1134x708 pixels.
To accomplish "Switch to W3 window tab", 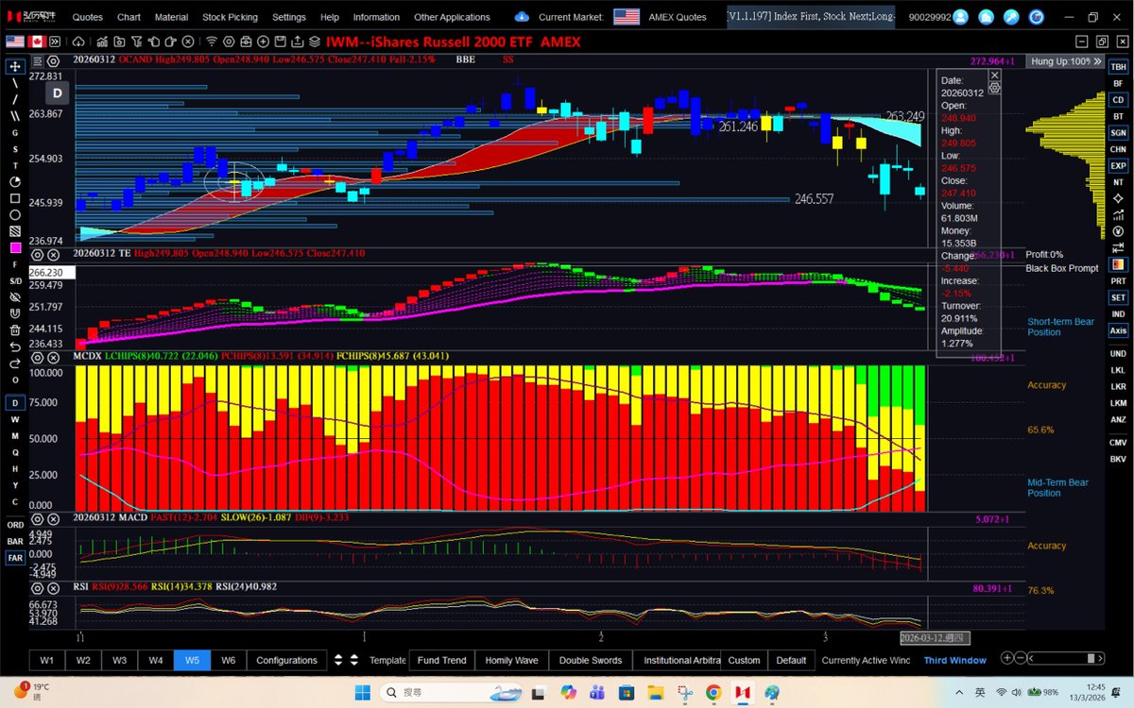I will [x=119, y=660].
